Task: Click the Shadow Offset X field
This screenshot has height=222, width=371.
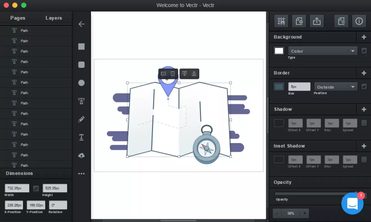Action: click(x=295, y=123)
